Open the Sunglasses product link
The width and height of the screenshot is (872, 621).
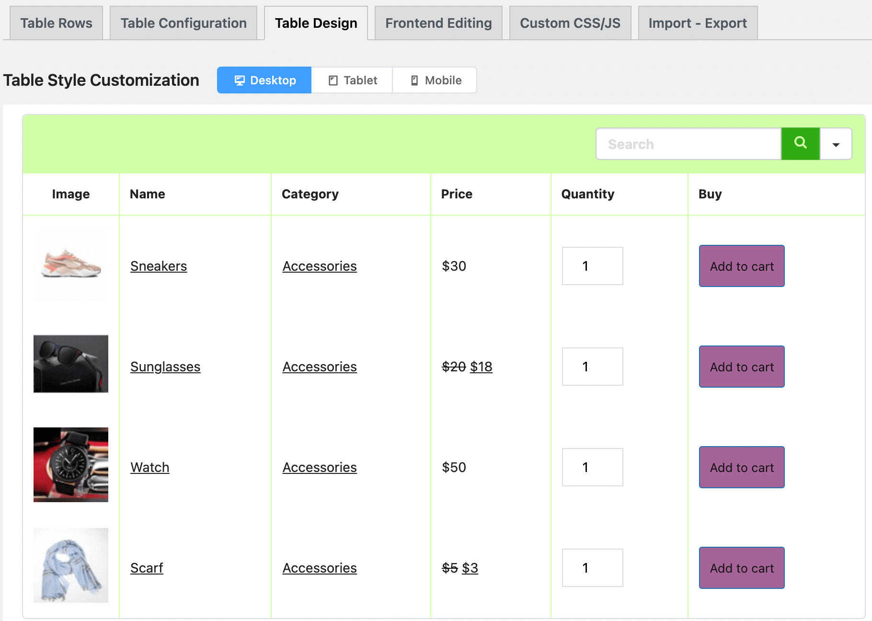point(165,367)
